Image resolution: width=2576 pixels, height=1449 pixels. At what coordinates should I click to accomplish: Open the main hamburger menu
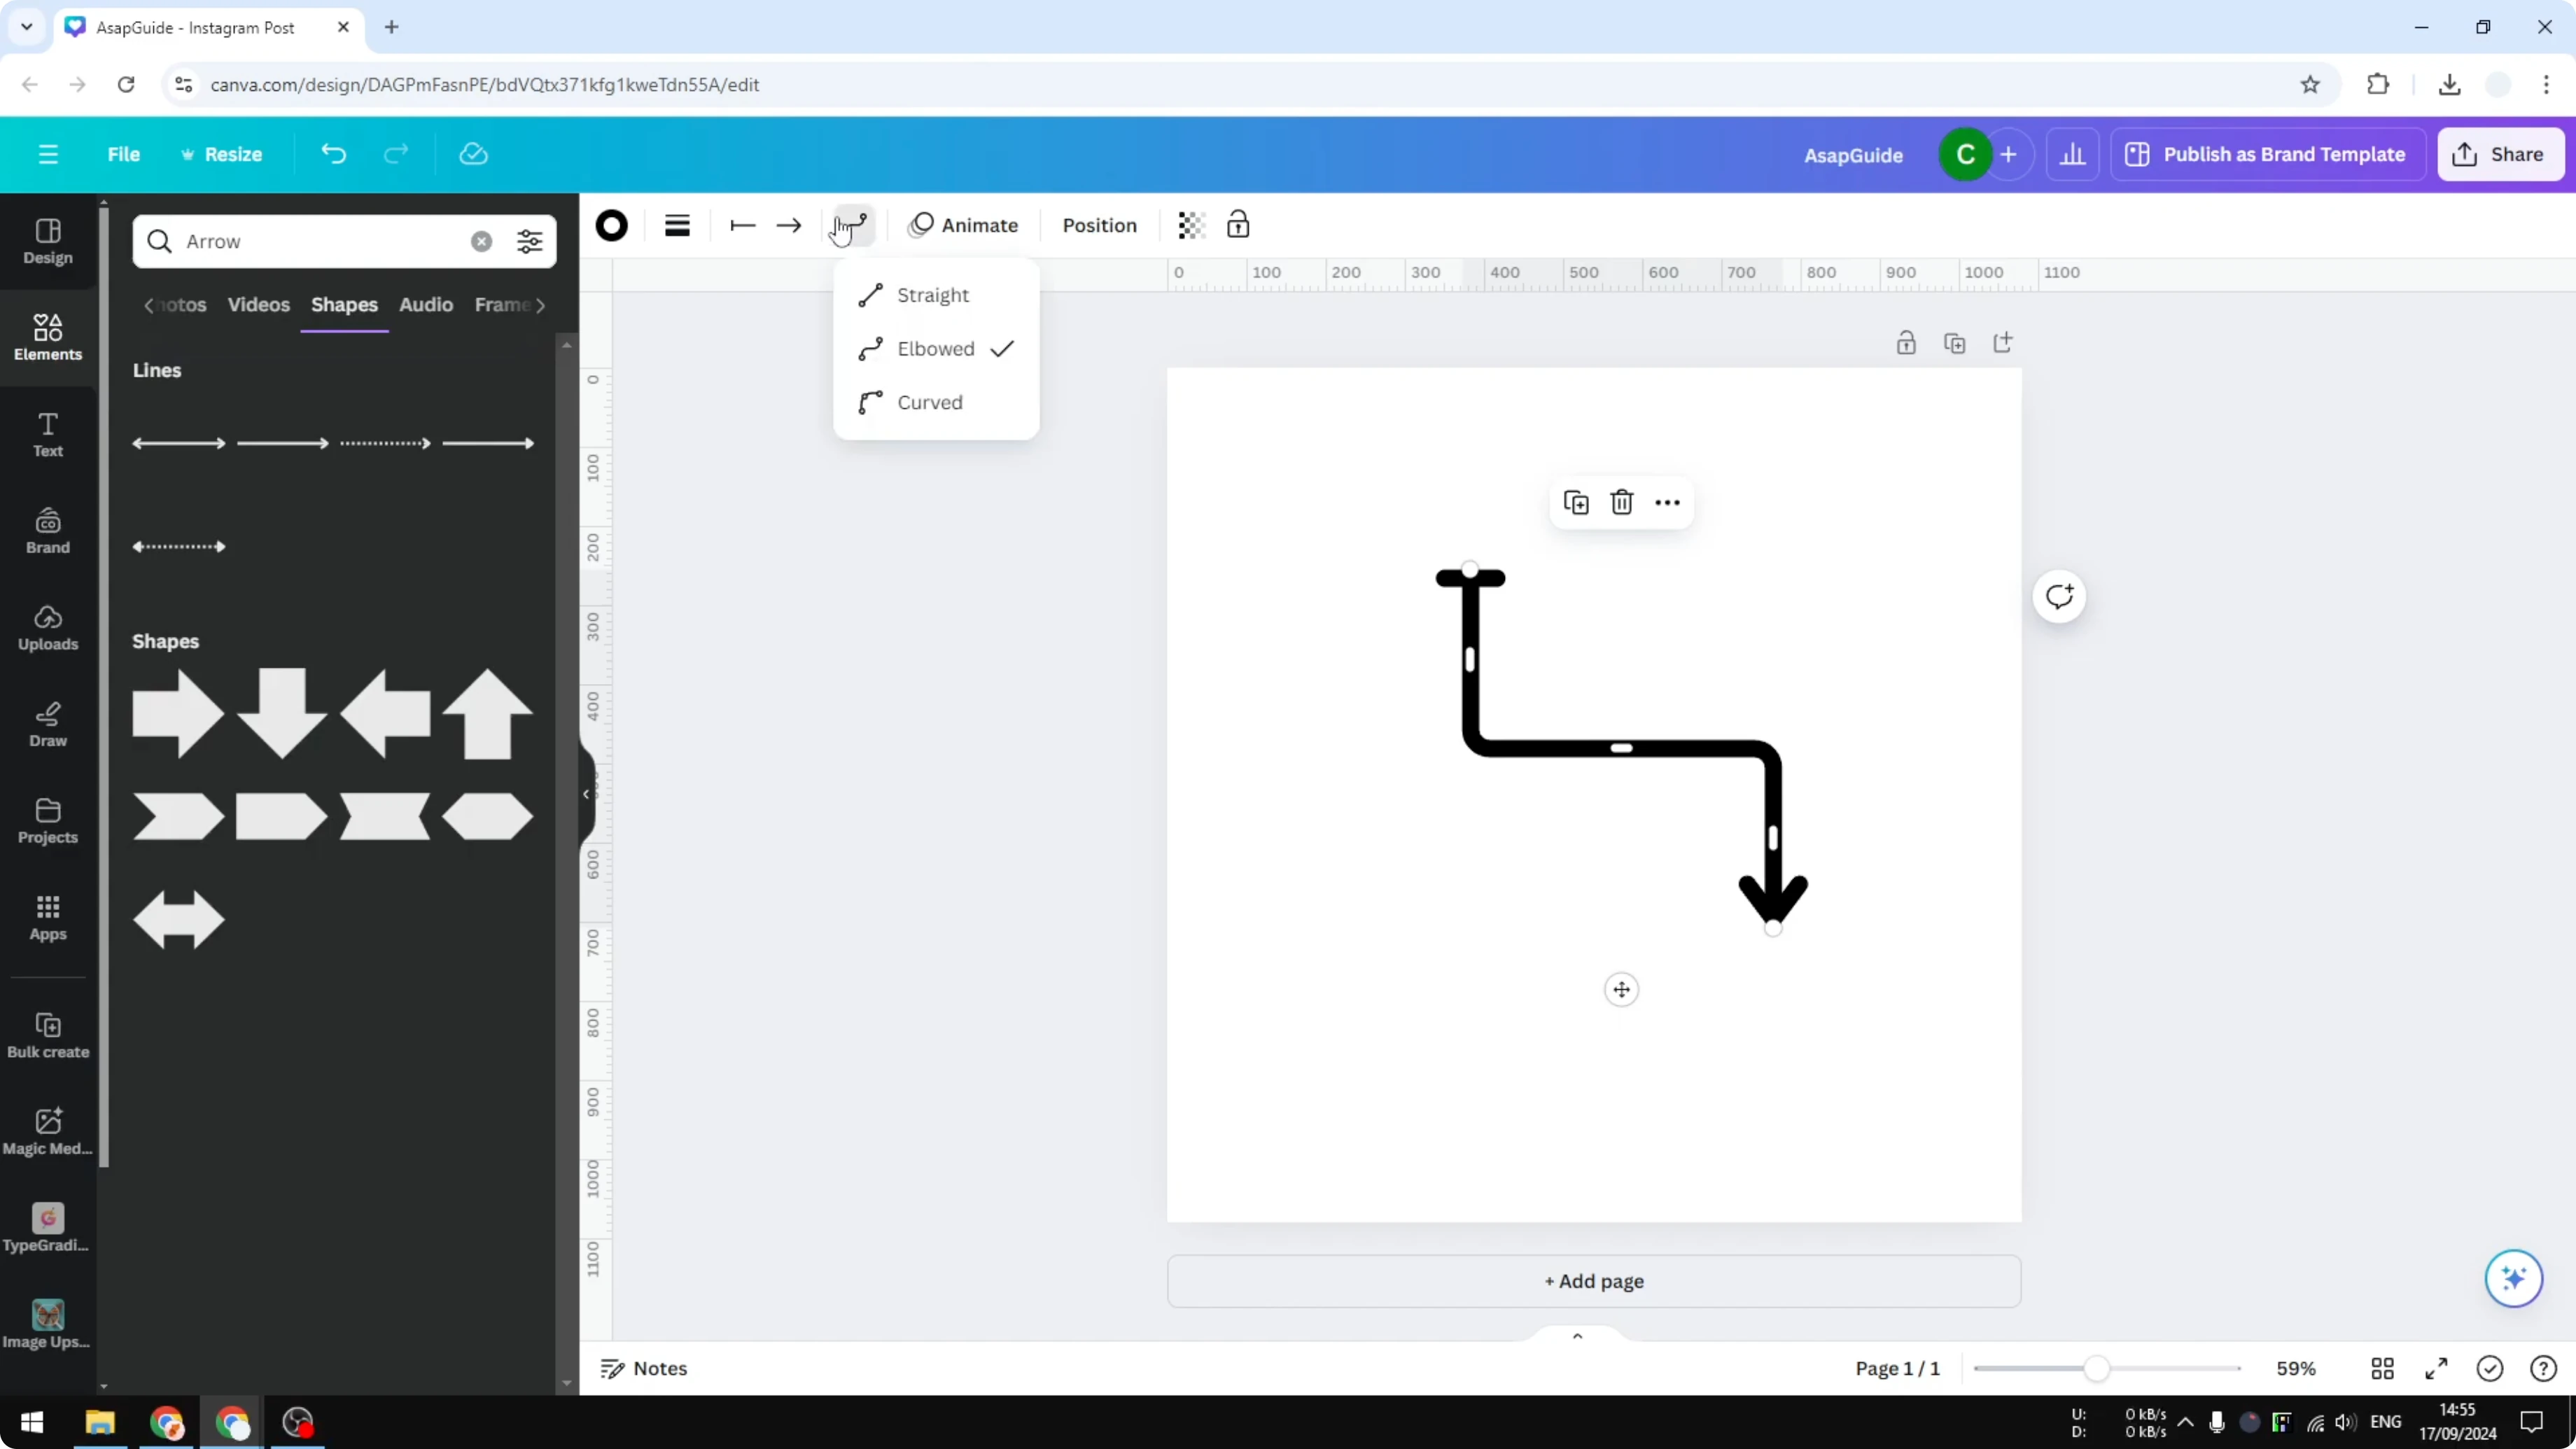(x=48, y=154)
